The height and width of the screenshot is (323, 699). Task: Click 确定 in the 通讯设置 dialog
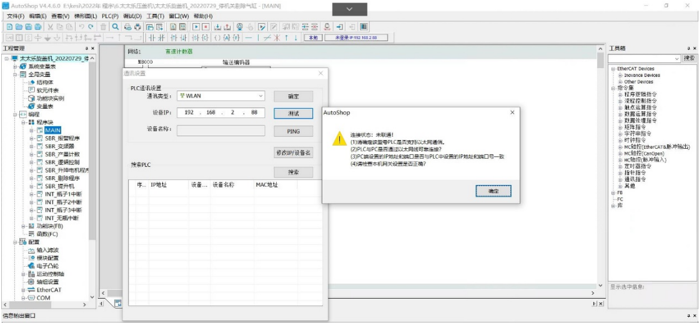click(294, 96)
